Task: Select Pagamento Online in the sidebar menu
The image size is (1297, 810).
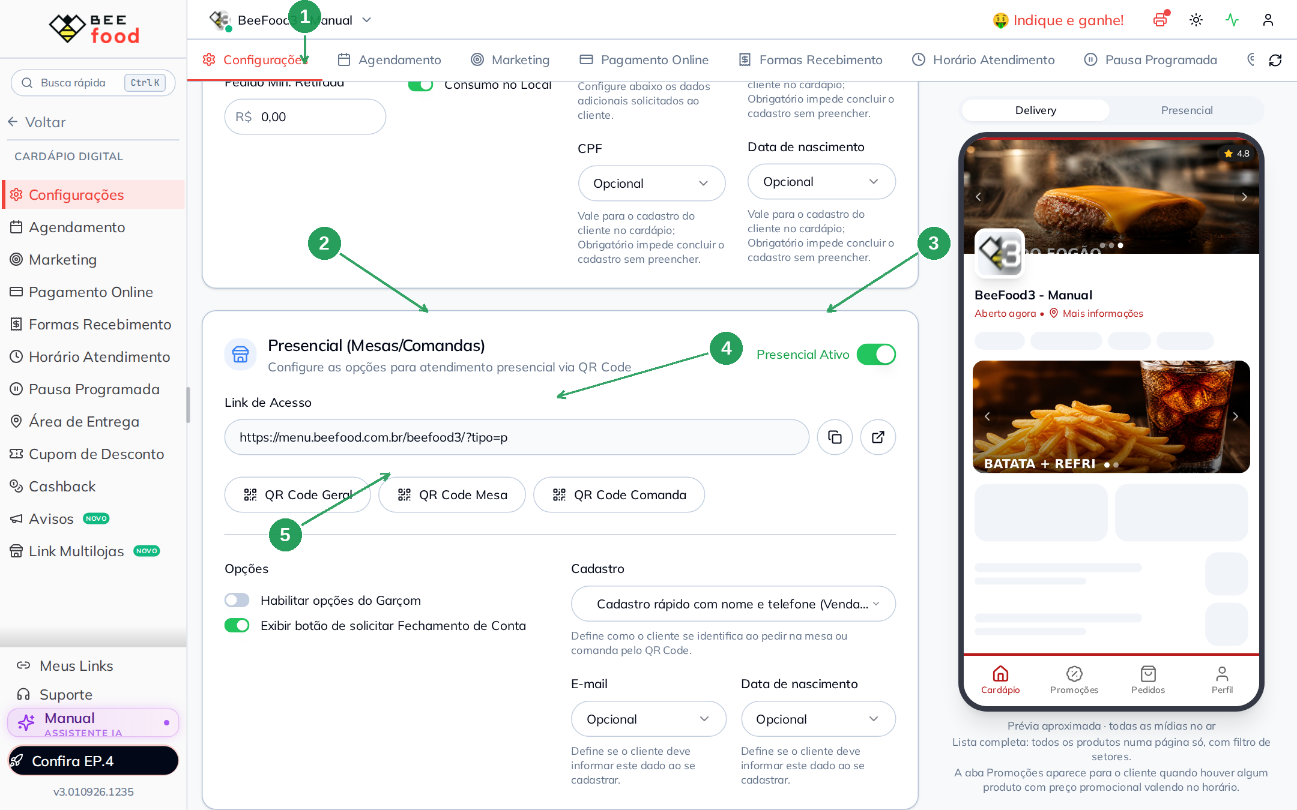Action: [94, 292]
